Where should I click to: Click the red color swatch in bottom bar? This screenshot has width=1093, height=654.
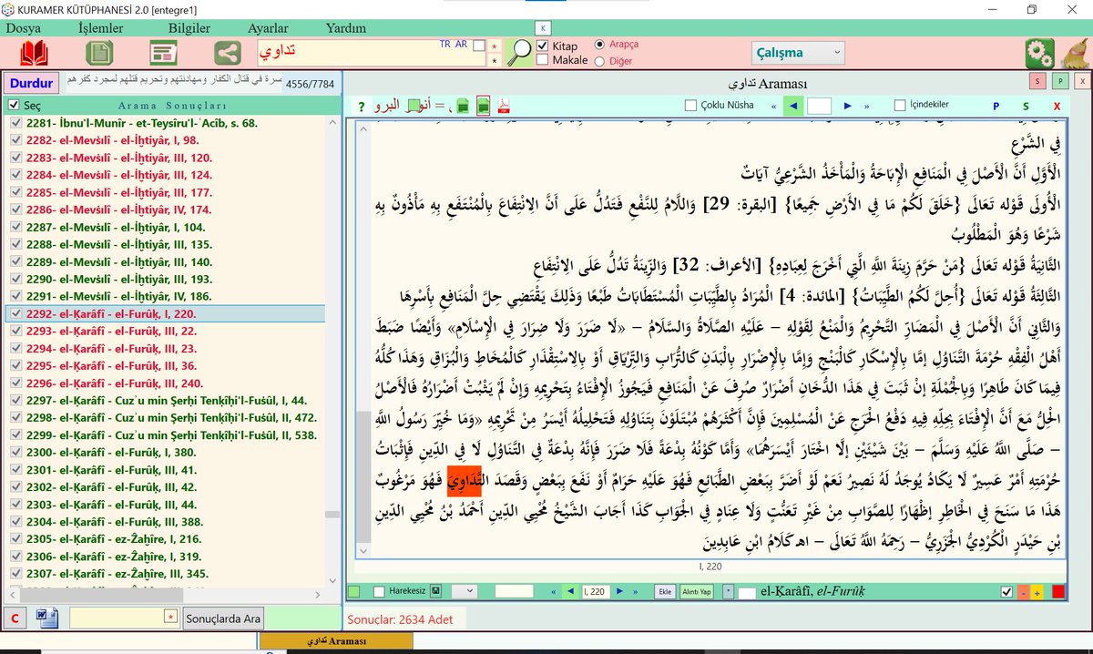1057,592
